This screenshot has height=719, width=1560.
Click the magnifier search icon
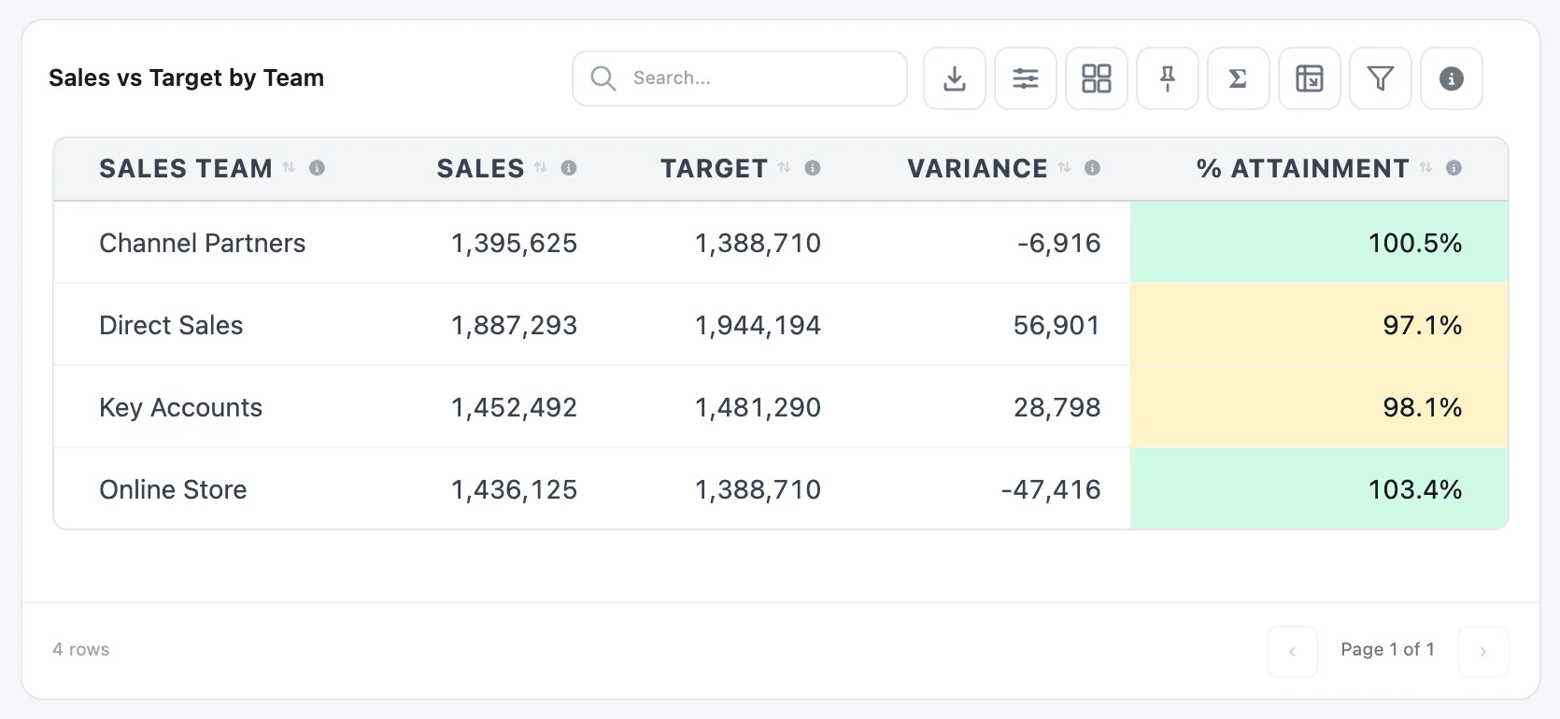point(603,78)
